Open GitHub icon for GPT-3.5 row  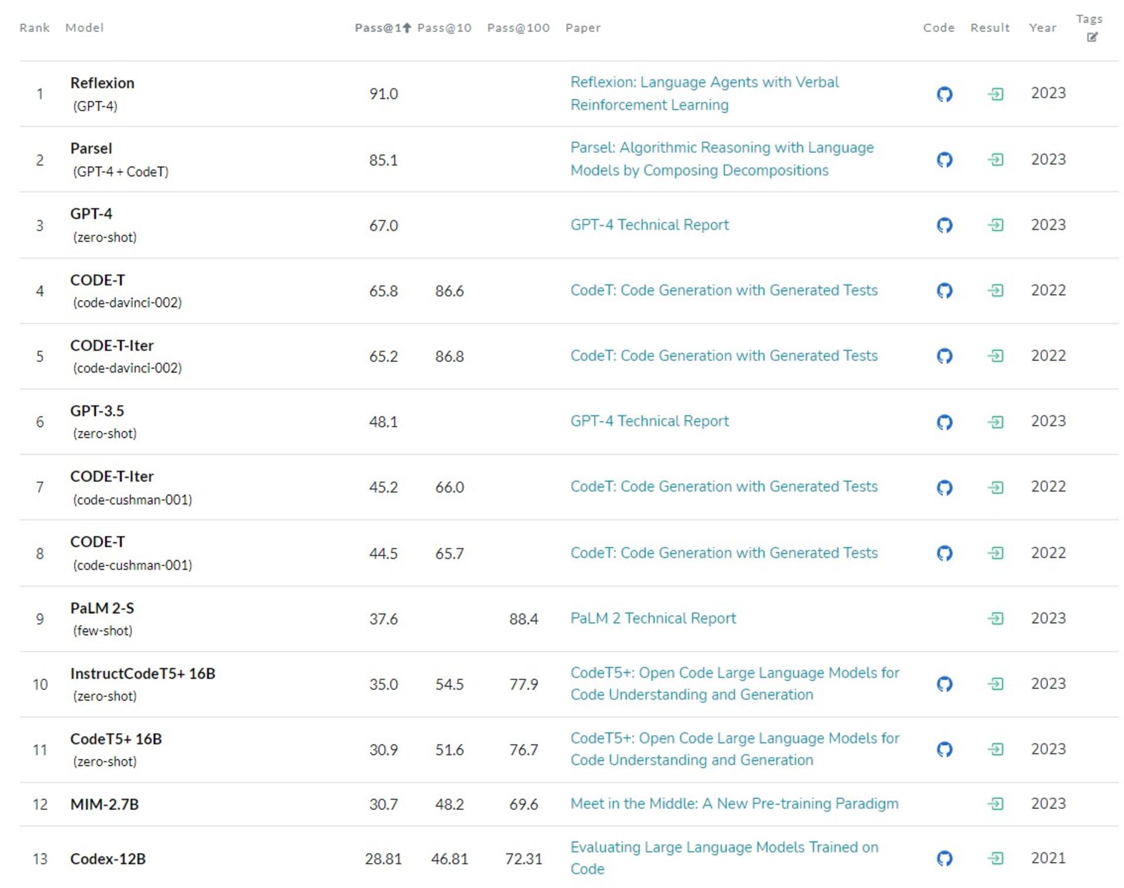pyautogui.click(x=944, y=422)
